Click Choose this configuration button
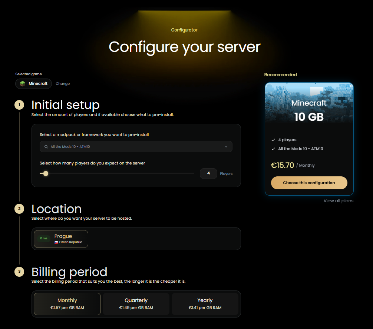The image size is (373, 329). pos(309,183)
